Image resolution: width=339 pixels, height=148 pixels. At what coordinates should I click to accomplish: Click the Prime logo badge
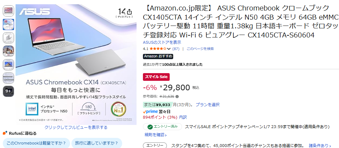(x=151, y=111)
